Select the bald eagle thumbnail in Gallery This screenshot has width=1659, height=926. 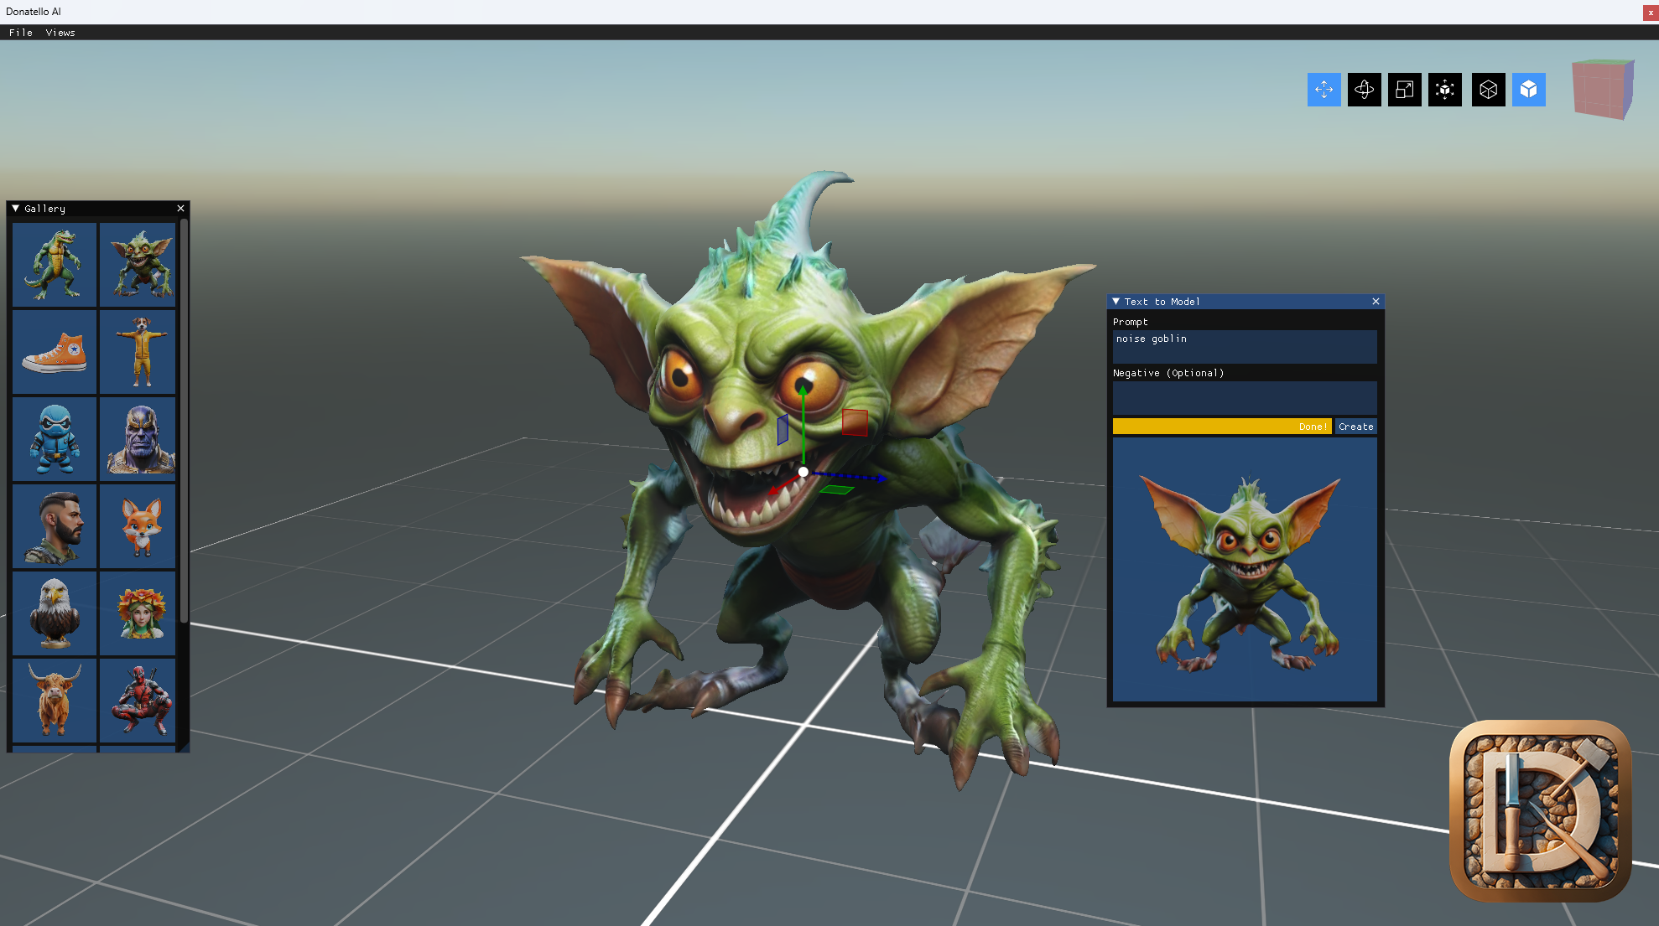pyautogui.click(x=54, y=613)
